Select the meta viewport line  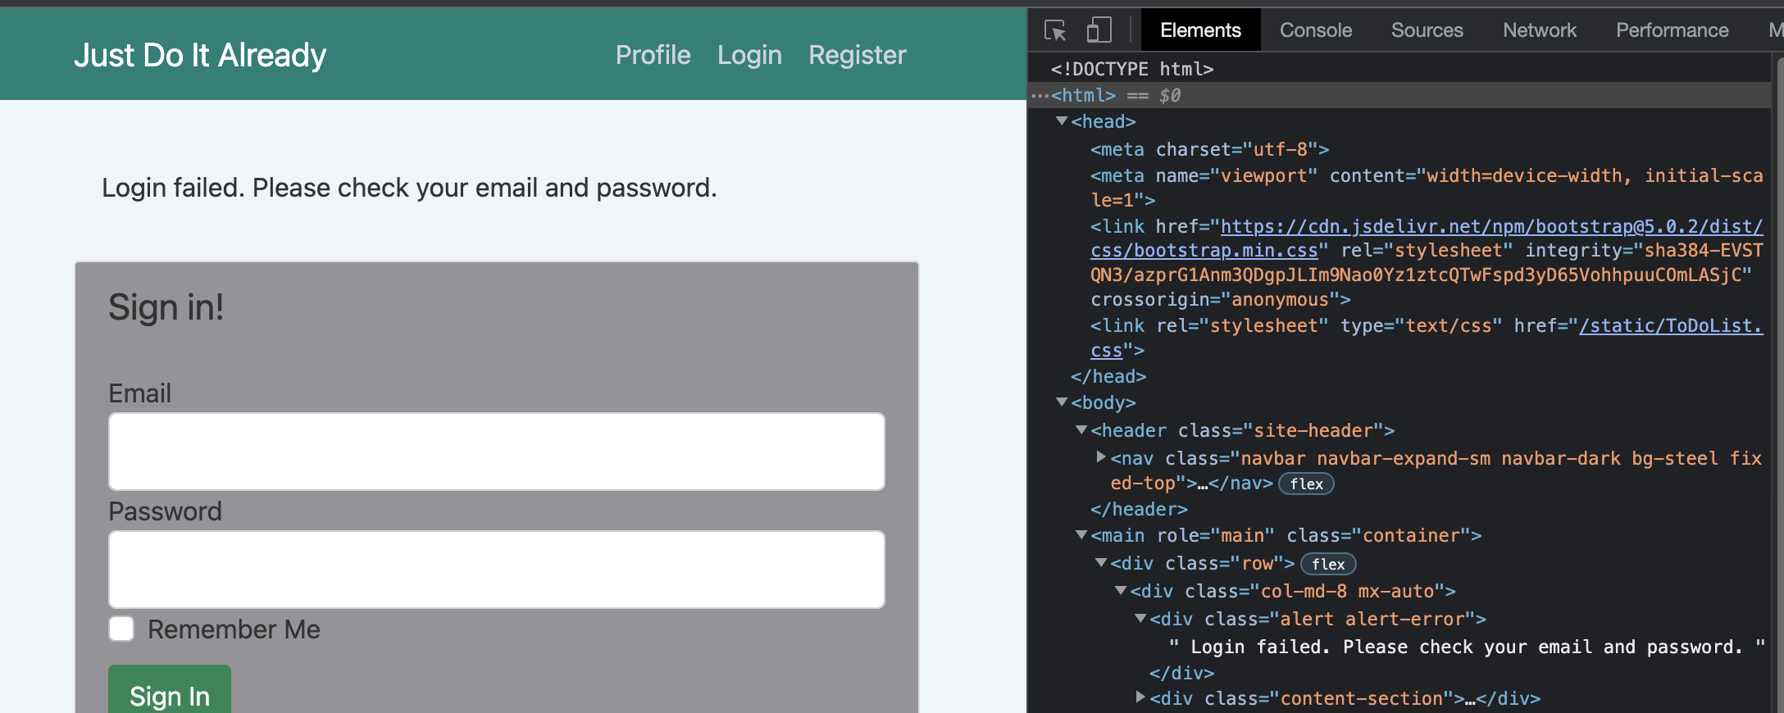1427,188
